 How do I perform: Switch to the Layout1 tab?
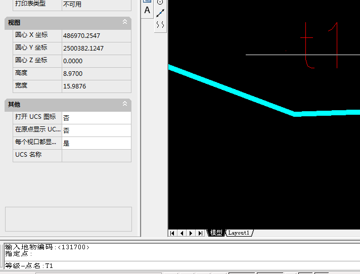(239, 233)
